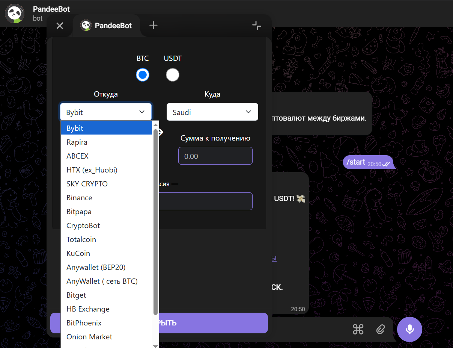The height and width of the screenshot is (348, 453).
Task: Collapse the Откуда dropdown showing Bybit
Action: click(x=106, y=112)
